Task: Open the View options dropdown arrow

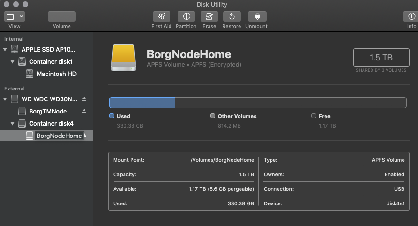Action: click(21, 16)
